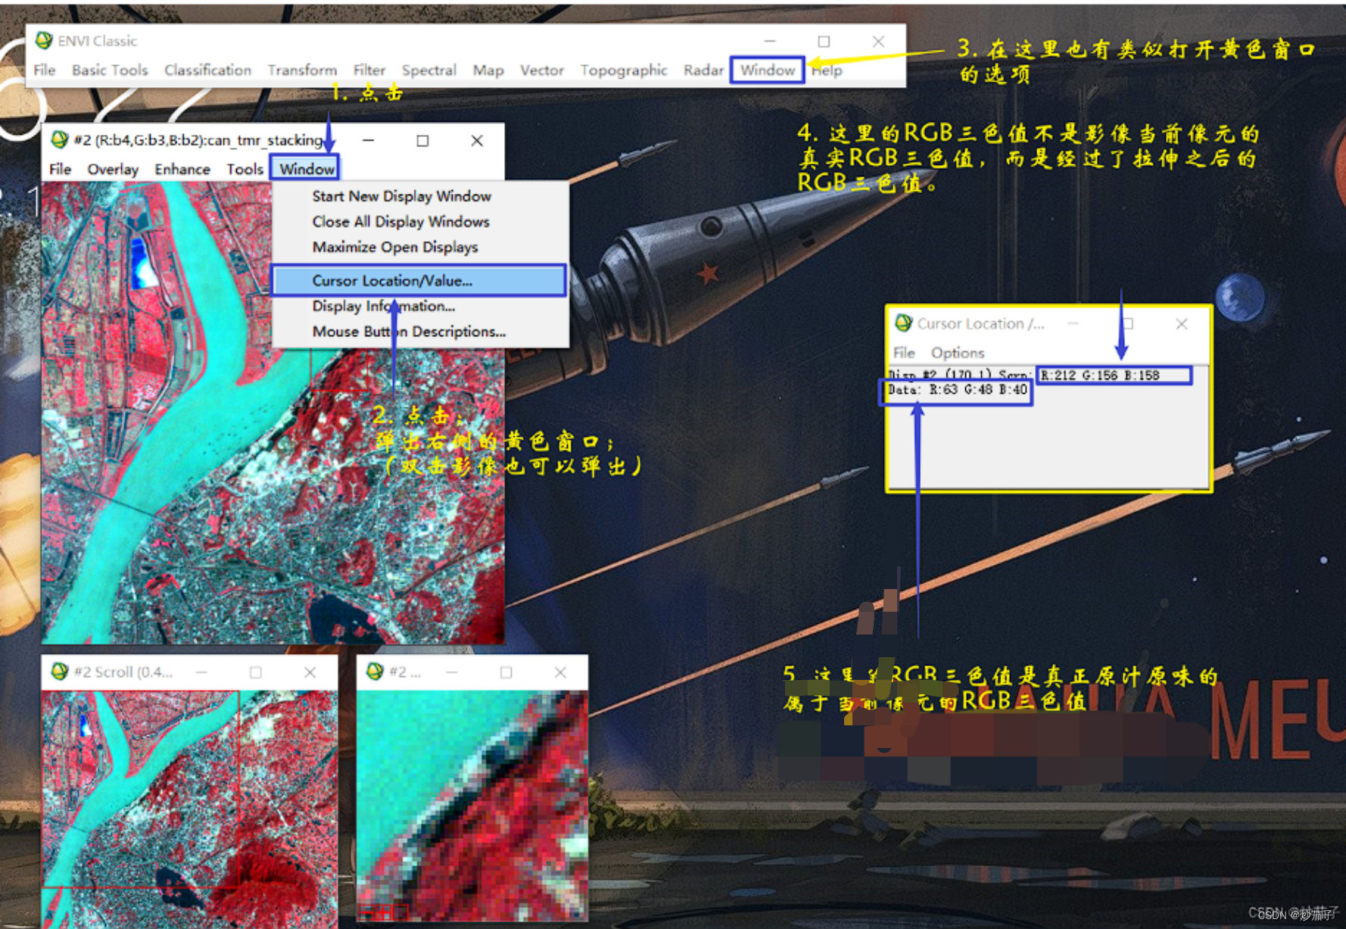Open File menu in #2 display window
1346x929 pixels.
61,169
